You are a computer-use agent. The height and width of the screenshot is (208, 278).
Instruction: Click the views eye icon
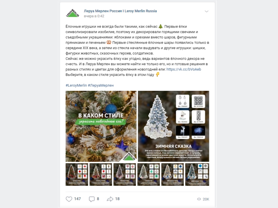coord(199,199)
